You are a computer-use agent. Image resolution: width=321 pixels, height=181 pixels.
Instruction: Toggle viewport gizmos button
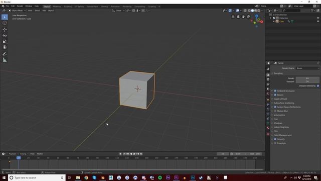coord(230,11)
